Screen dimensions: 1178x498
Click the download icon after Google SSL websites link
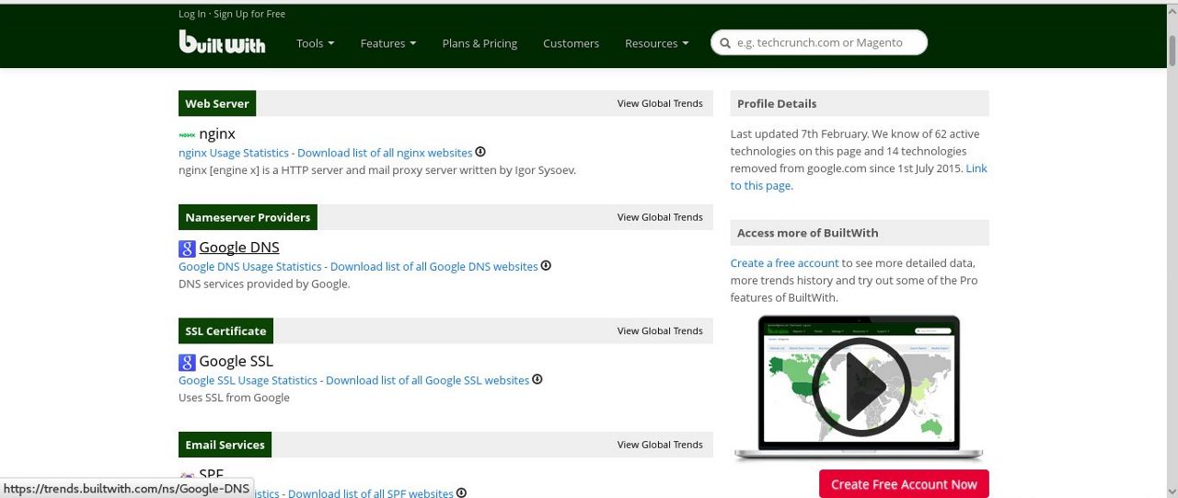click(537, 379)
